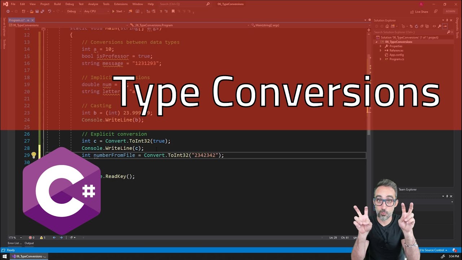The width and height of the screenshot is (462, 260).
Task: Click the 3:34 PM system clock
Action: [x=454, y=256]
